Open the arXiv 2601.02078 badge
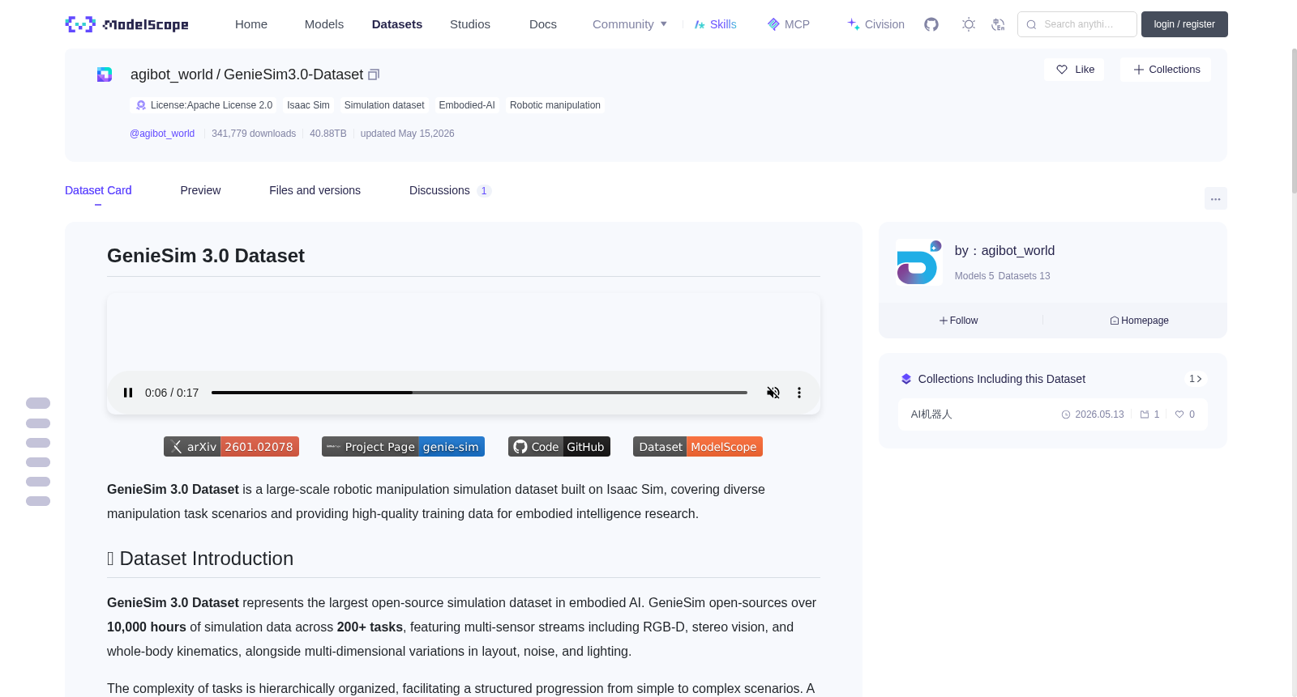This screenshot has width=1297, height=697. click(231, 447)
